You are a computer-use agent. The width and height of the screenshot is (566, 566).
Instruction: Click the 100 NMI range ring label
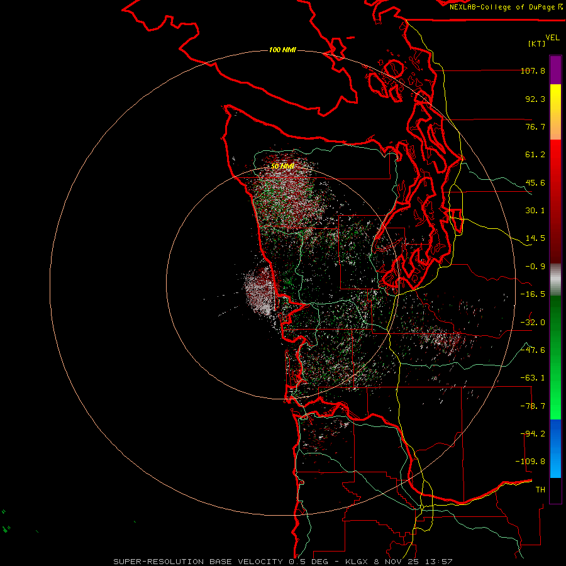[282, 50]
